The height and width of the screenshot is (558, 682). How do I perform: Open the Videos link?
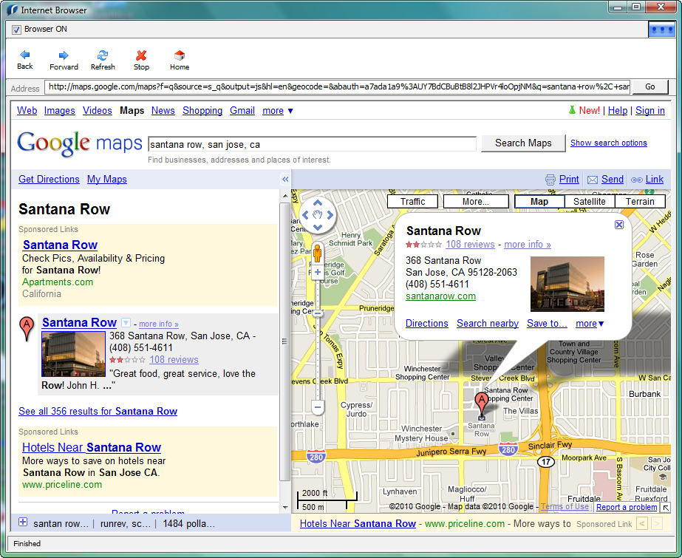[x=98, y=111]
